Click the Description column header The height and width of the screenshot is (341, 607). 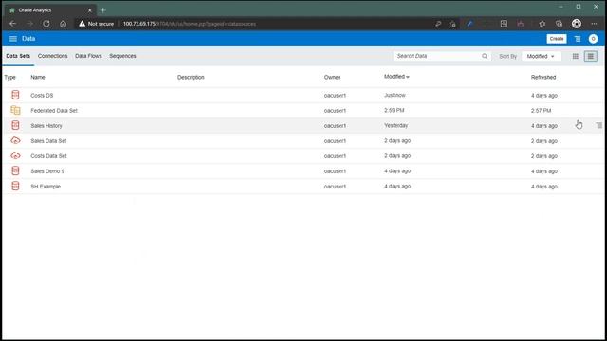coord(191,77)
